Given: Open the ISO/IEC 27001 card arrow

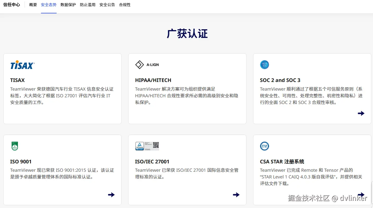Looking at the screenshot, I should click(236, 195).
